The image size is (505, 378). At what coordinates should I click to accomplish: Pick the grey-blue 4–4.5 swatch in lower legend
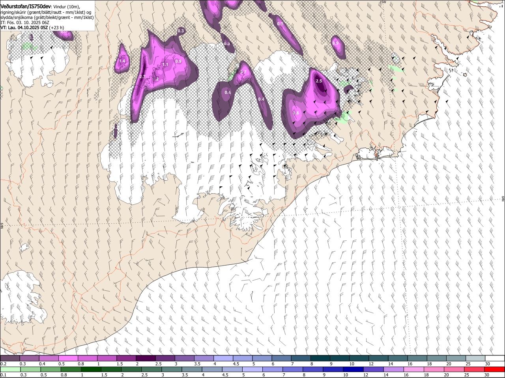212,370
